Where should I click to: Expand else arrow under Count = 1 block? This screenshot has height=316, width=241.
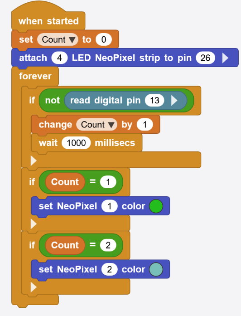34,224
